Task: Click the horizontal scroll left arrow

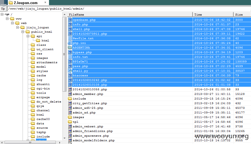Action: 2,142
